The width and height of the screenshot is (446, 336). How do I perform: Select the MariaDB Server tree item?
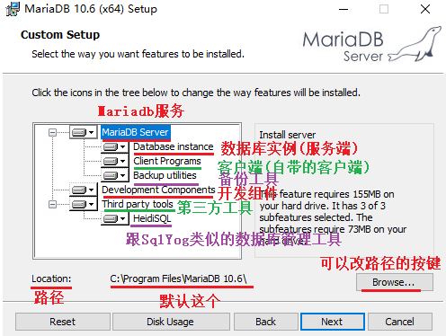tap(136, 132)
